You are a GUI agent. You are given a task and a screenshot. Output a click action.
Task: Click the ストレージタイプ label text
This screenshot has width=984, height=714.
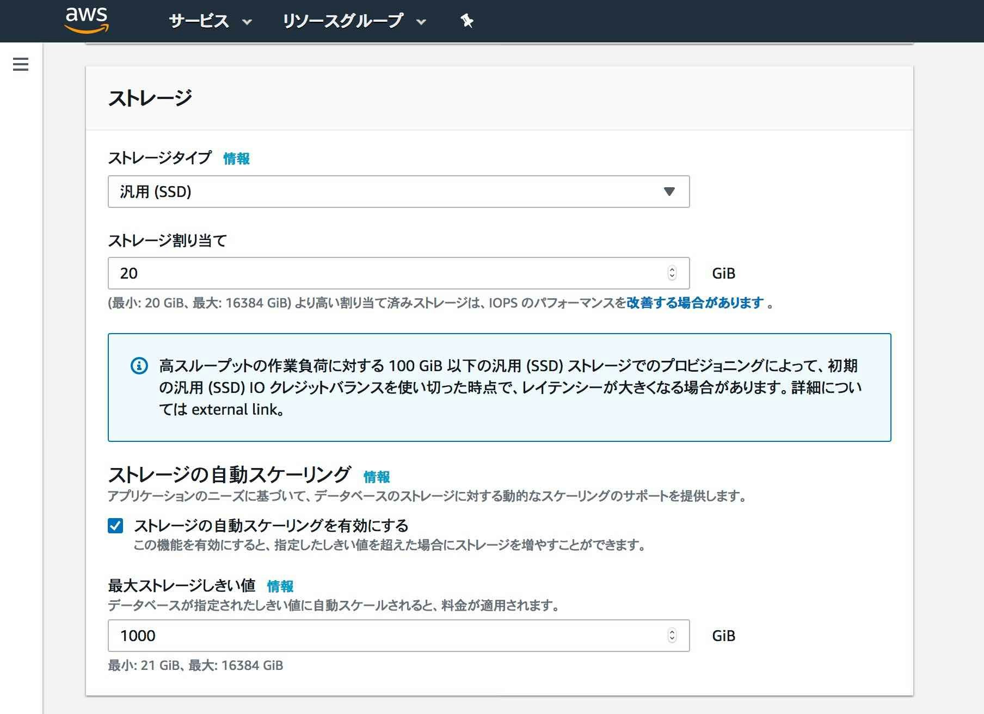pyautogui.click(x=159, y=158)
